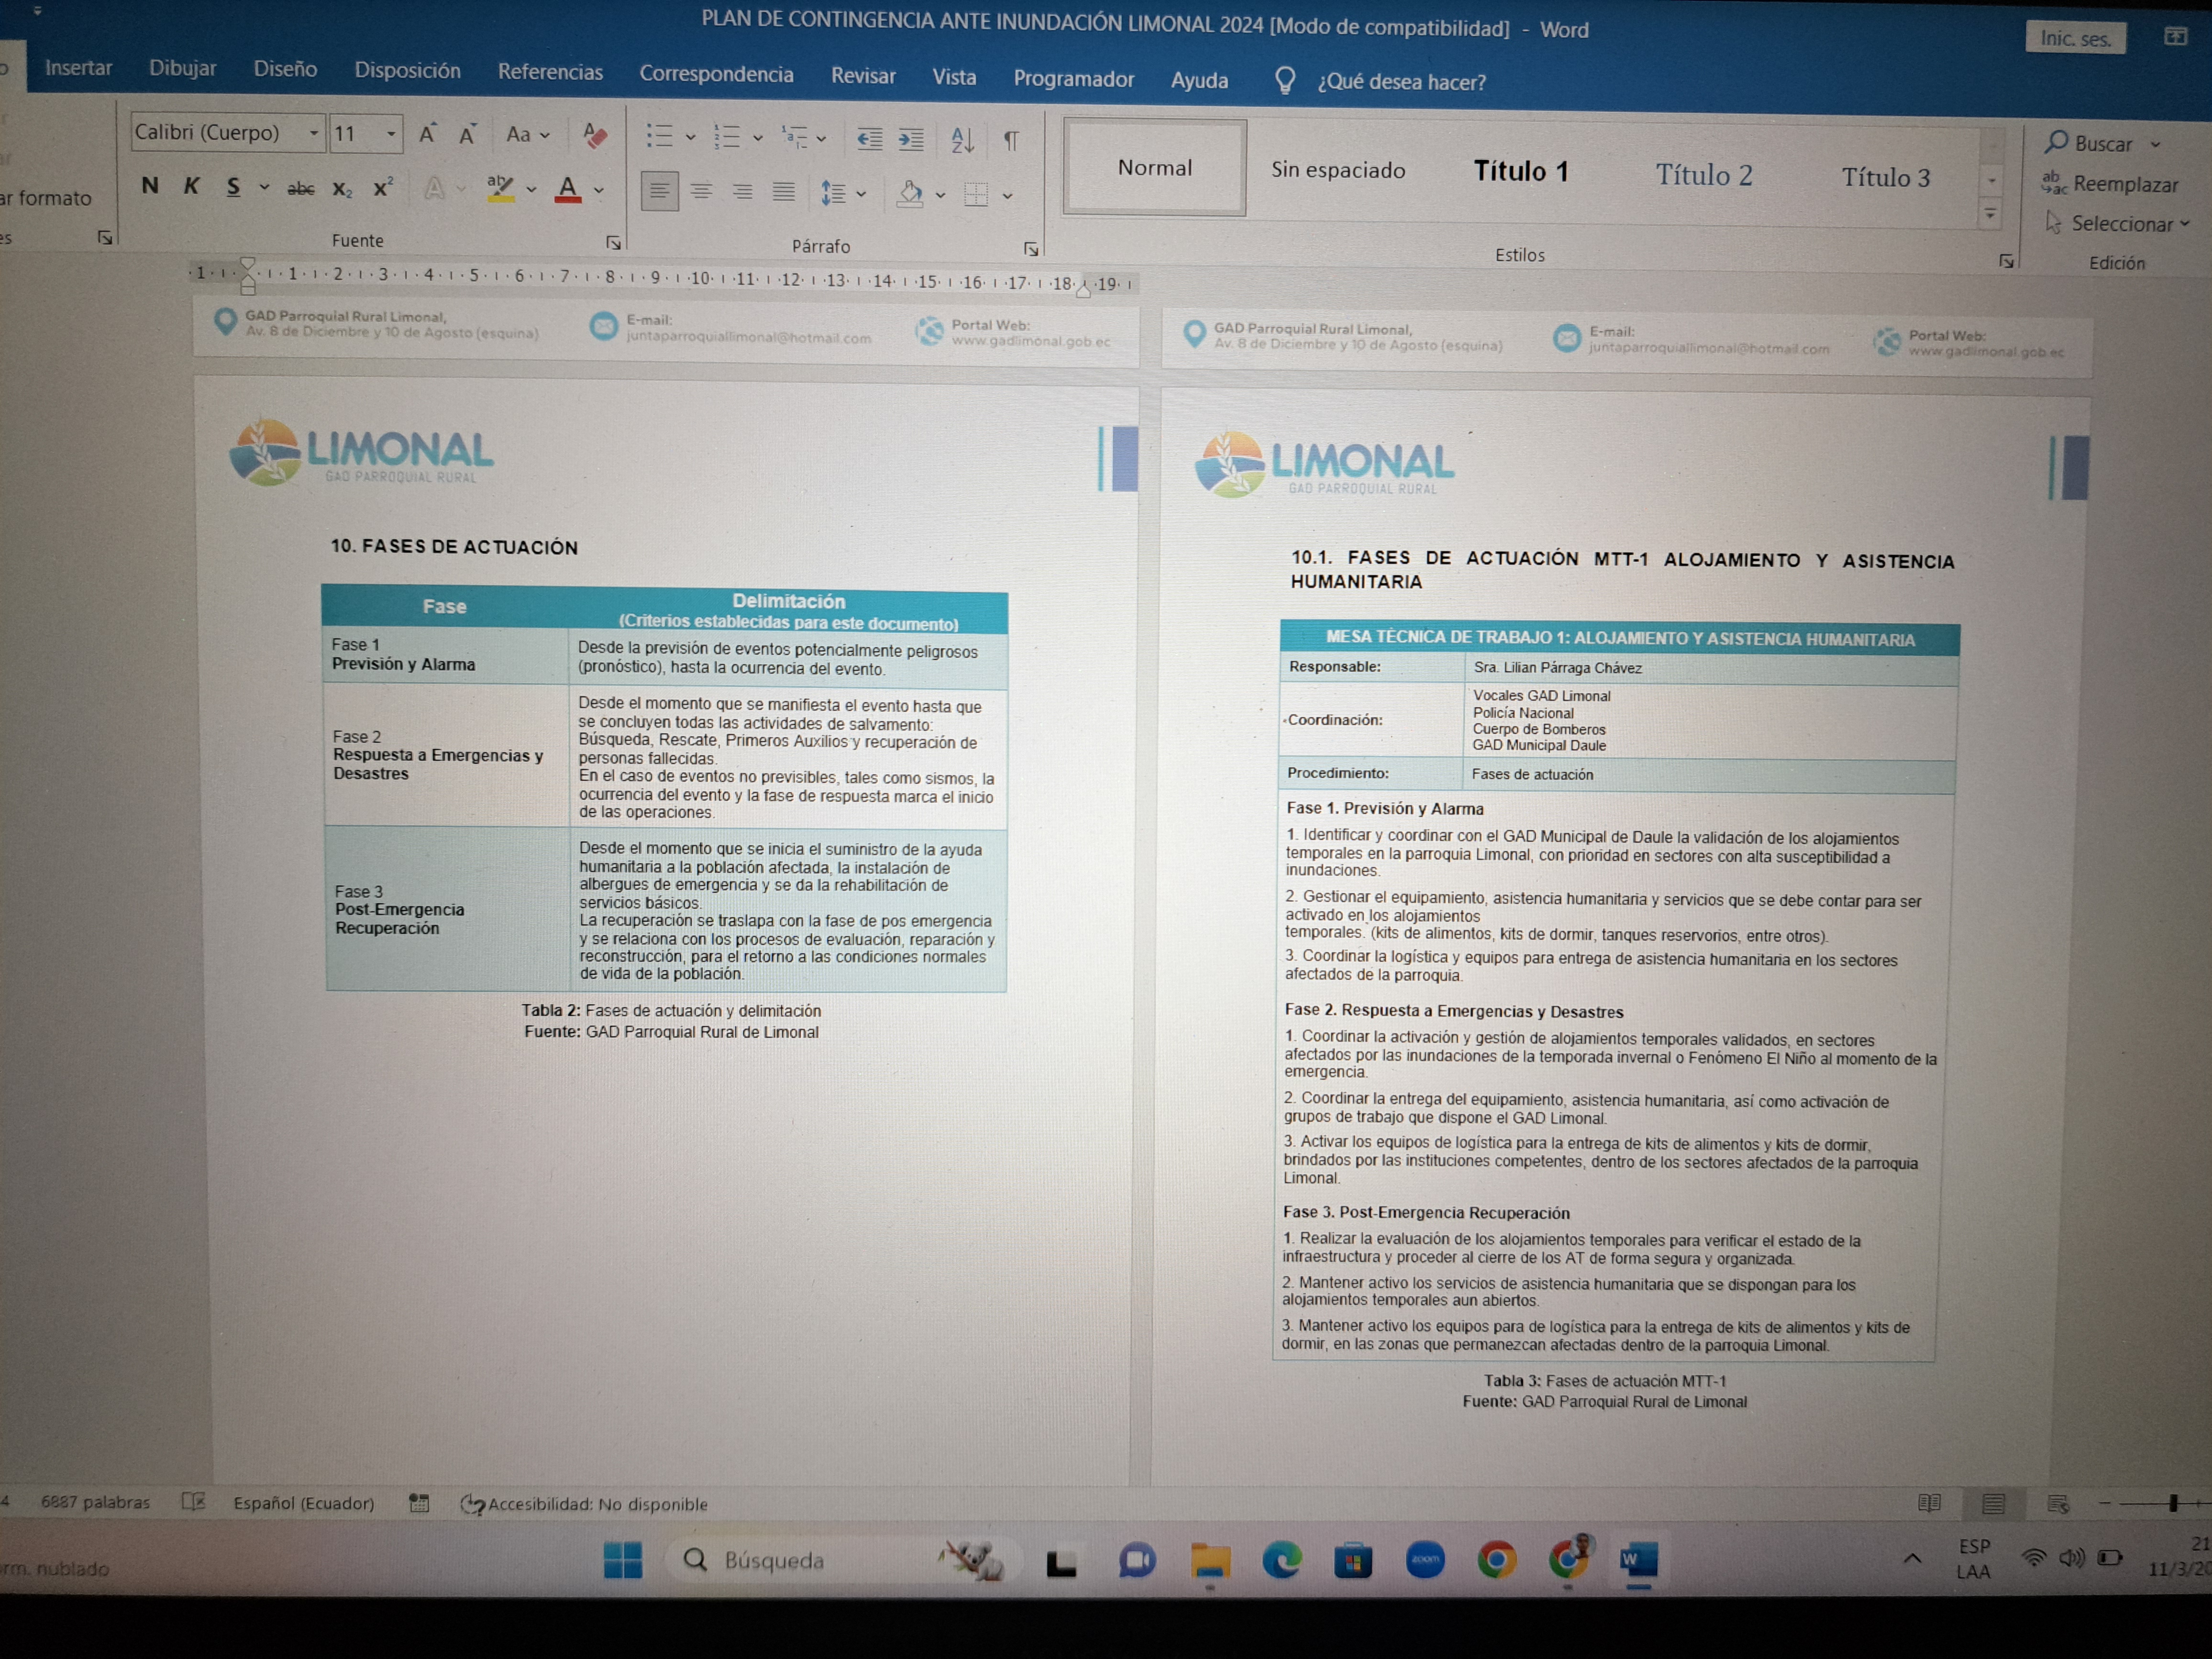The image size is (2212, 1659).
Task: Click the Justify text alignment icon
Action: 784,191
